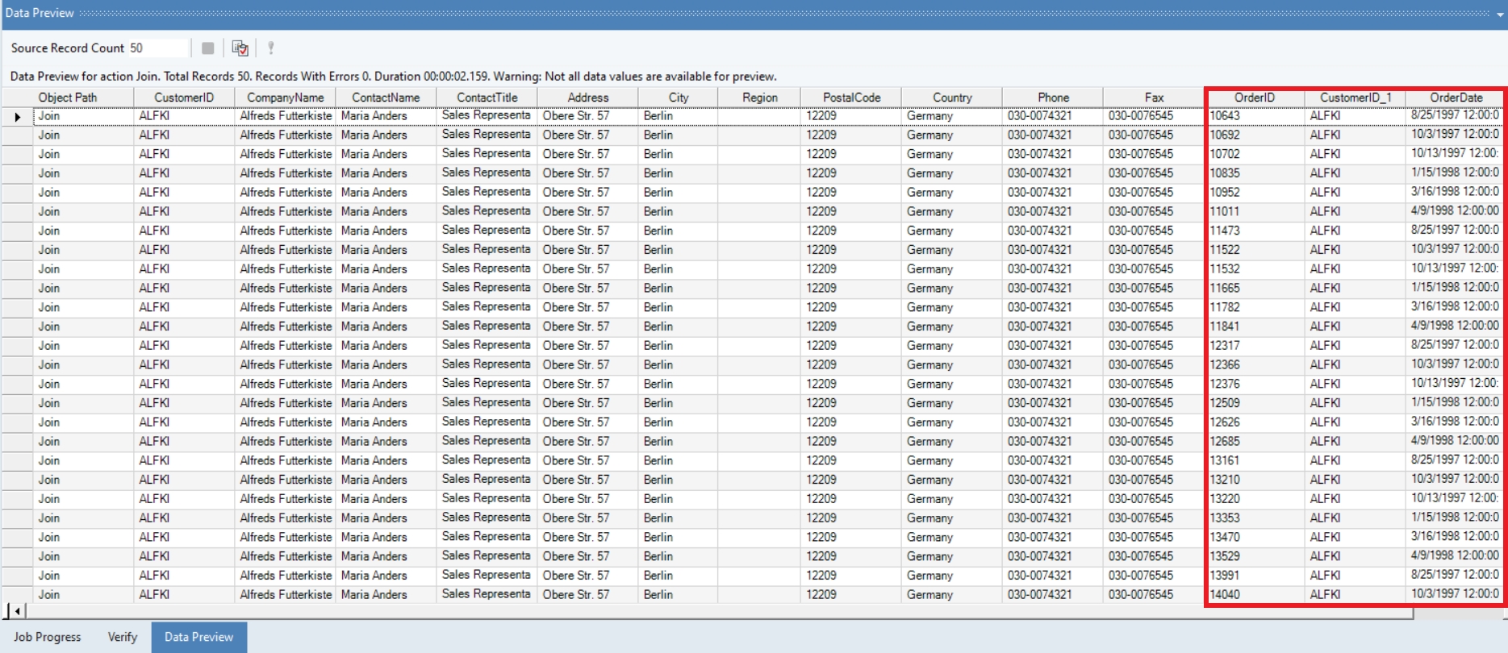1508x653 pixels.
Task: Click the CustomerID_1 column header
Action: (1356, 98)
